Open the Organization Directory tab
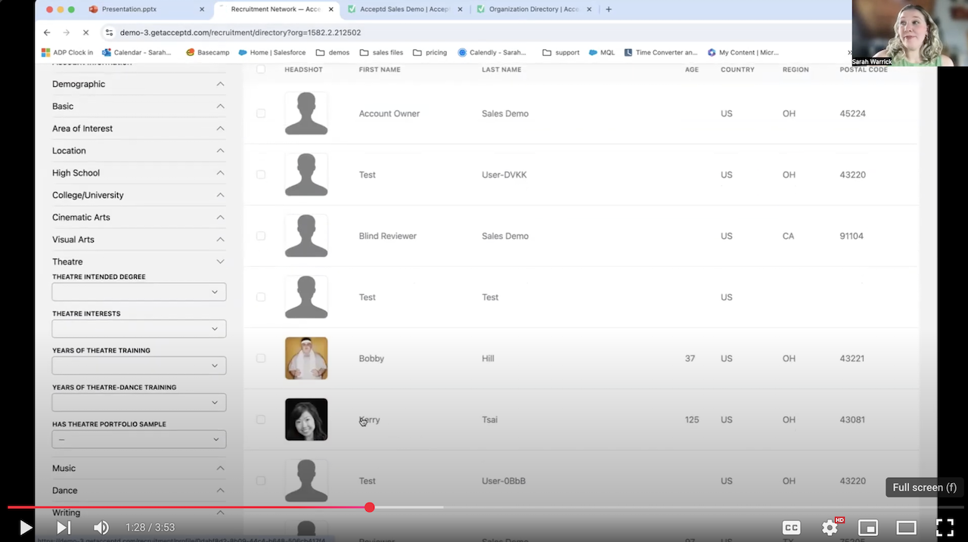 pyautogui.click(x=533, y=9)
